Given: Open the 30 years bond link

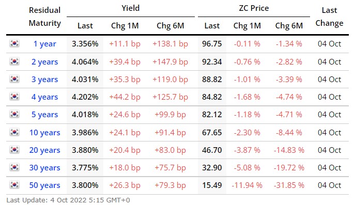Looking at the screenshot, I should pos(44,168).
